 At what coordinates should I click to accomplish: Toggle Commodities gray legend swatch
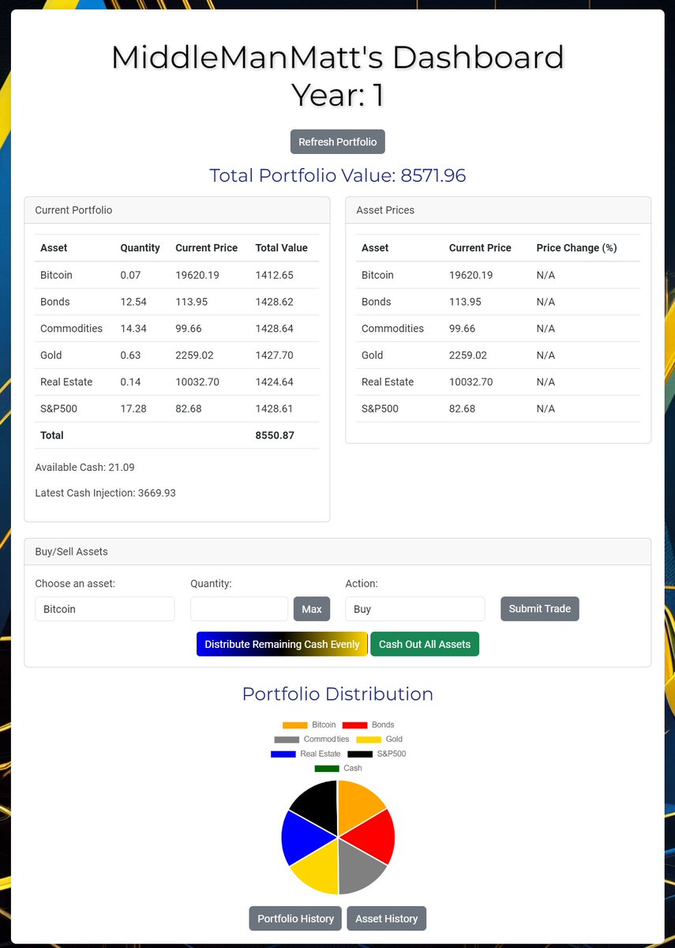[x=287, y=739]
